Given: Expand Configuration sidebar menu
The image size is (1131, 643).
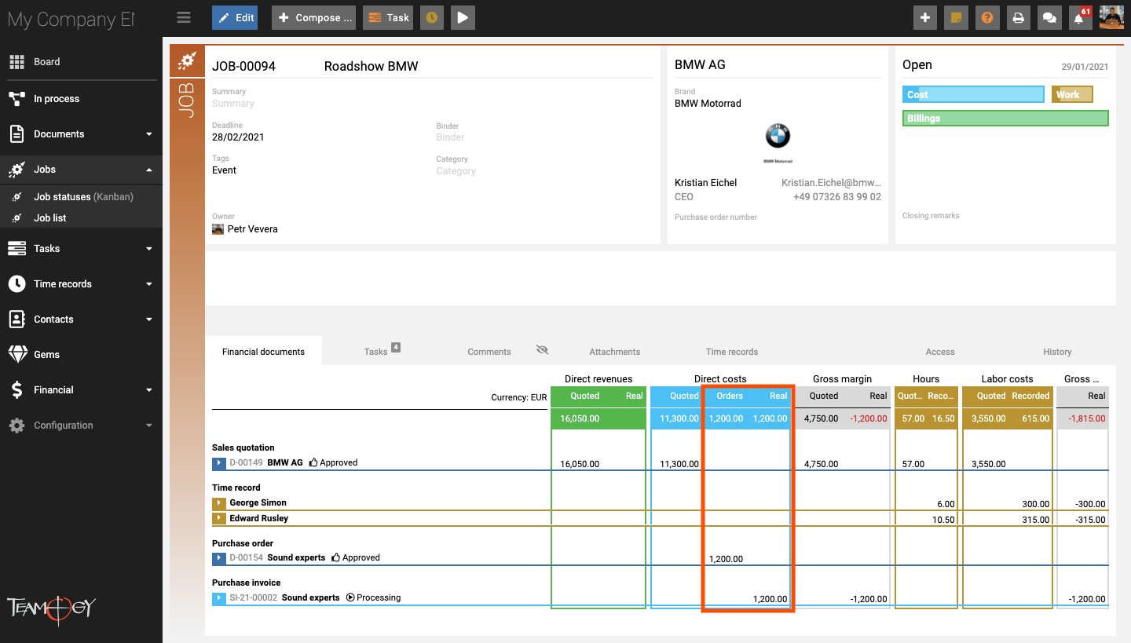Looking at the screenshot, I should 81,426.
